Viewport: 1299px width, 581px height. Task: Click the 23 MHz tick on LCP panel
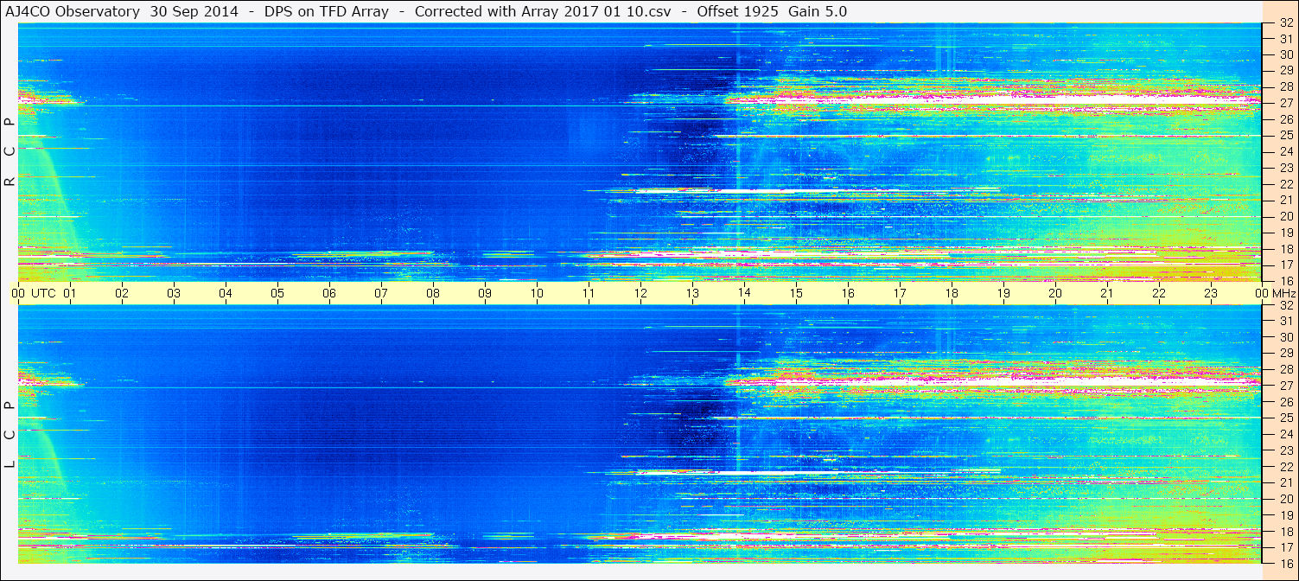pos(1285,450)
